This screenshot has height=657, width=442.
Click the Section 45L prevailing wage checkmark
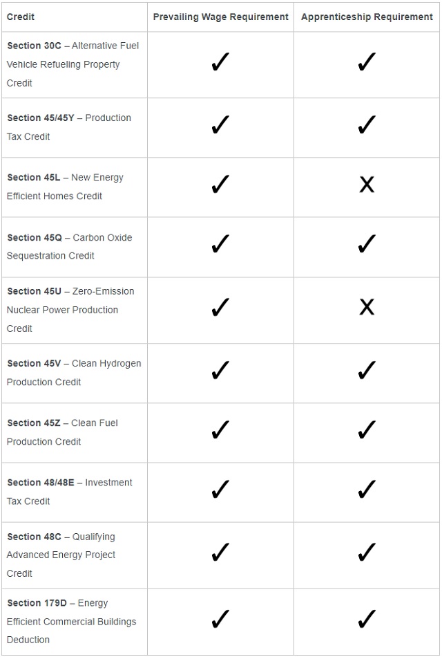pos(220,185)
